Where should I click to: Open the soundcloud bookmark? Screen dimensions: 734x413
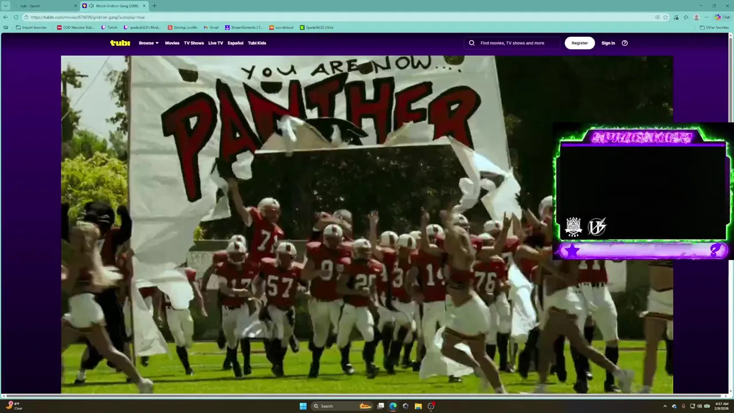click(x=281, y=28)
